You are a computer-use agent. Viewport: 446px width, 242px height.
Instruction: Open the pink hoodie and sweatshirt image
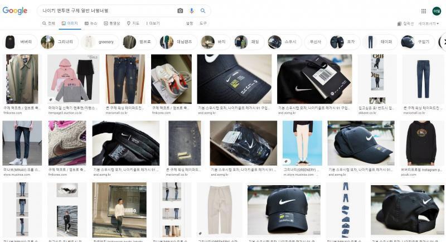point(74,79)
